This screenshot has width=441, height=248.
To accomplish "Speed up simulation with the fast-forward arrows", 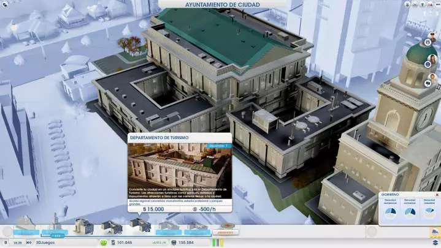I will pyautogui.click(x=29, y=242).
